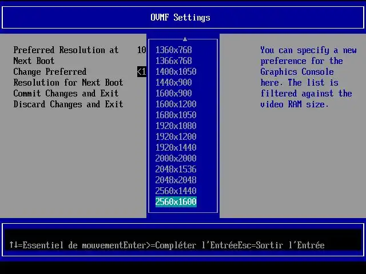Image resolution: width=366 pixels, height=274 pixels.
Task: Click the help text about Graphics Console
Action: click(x=308, y=77)
